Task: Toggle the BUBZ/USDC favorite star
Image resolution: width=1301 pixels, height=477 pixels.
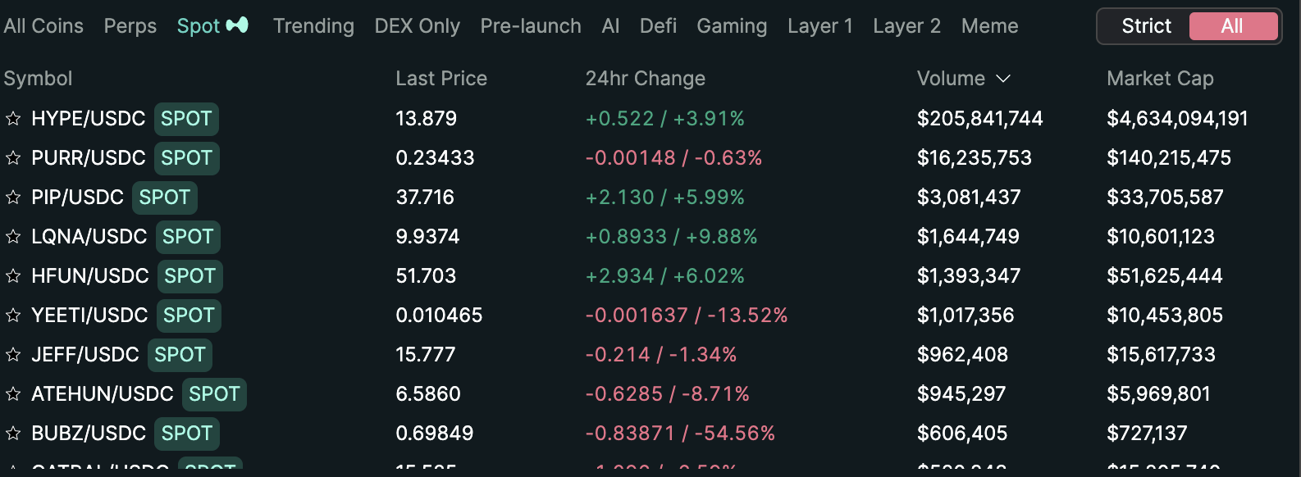Action: coord(13,434)
